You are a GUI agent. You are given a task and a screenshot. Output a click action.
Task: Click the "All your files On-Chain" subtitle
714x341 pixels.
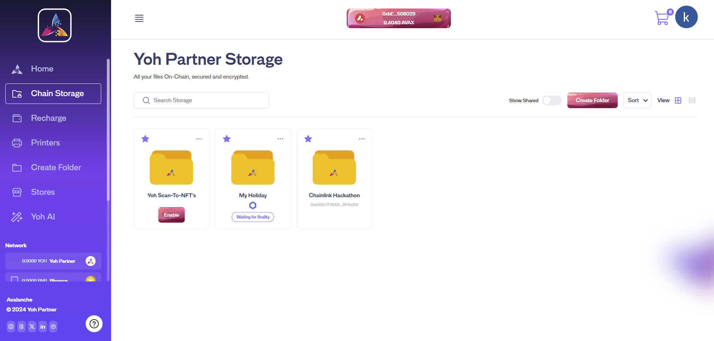(191, 77)
